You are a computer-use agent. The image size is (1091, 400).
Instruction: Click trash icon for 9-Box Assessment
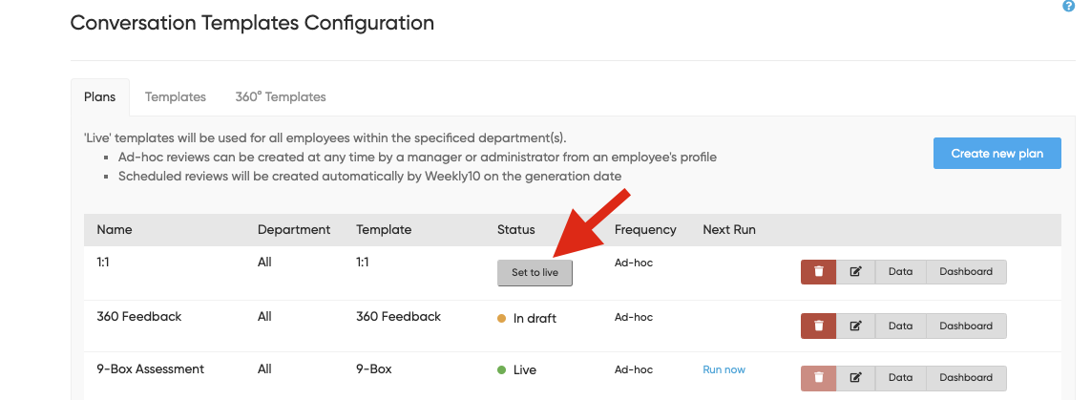[818, 378]
